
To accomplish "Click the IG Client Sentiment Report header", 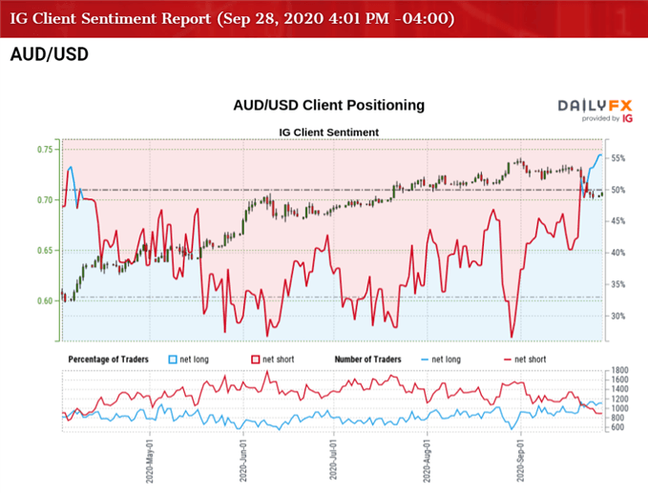I will click(232, 18).
